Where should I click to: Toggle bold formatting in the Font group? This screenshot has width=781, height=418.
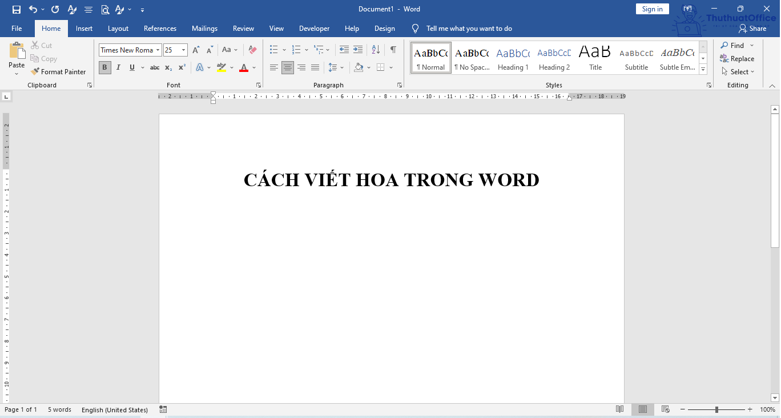point(104,67)
